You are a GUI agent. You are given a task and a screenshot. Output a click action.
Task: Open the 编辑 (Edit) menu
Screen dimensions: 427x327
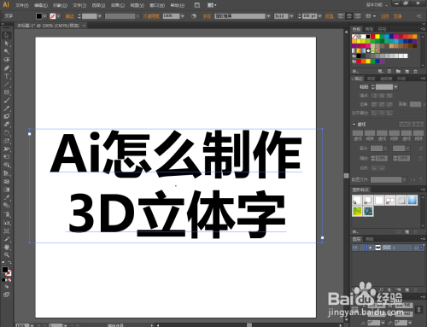[41, 5]
